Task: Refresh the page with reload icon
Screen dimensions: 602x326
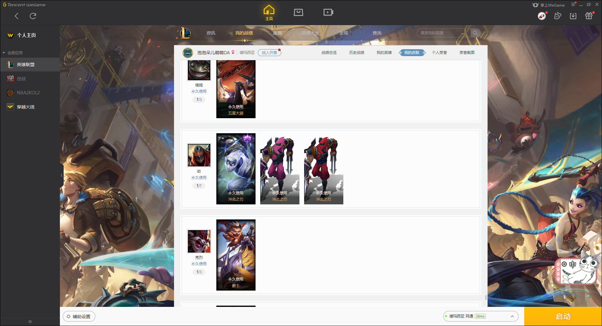Action: (x=33, y=16)
